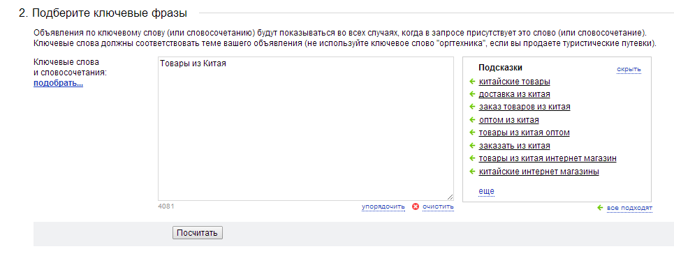Select the 'китайские товары' suggestion link
Image resolution: width=674 pixels, height=256 pixels.
pyautogui.click(x=514, y=81)
